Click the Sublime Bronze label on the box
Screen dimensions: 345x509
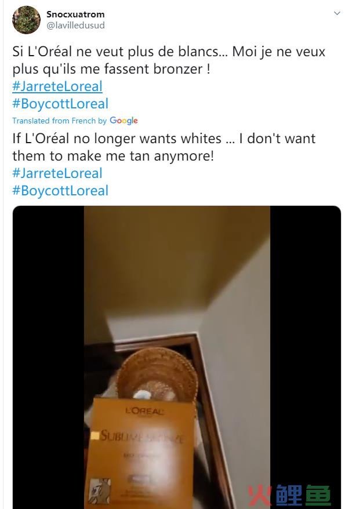[141, 437]
